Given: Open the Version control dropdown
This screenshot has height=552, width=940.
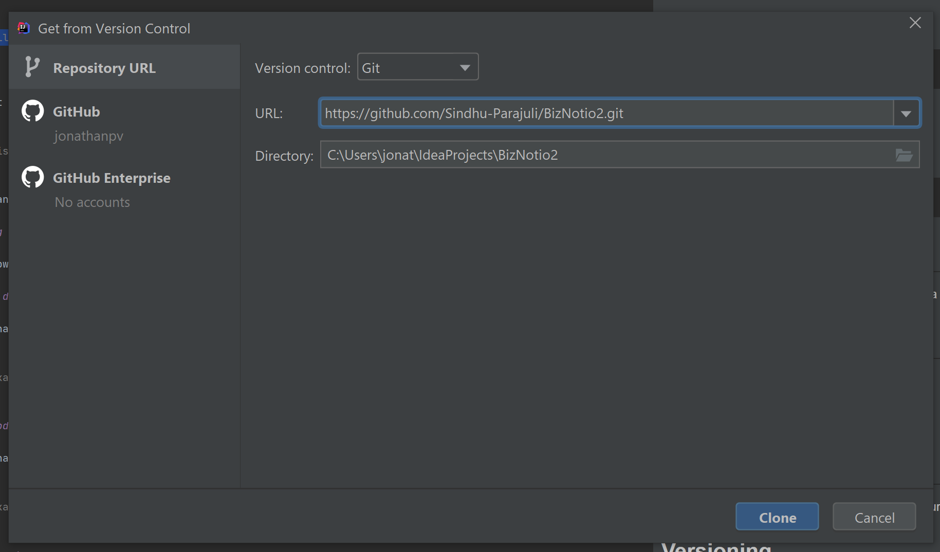Looking at the screenshot, I should (418, 67).
